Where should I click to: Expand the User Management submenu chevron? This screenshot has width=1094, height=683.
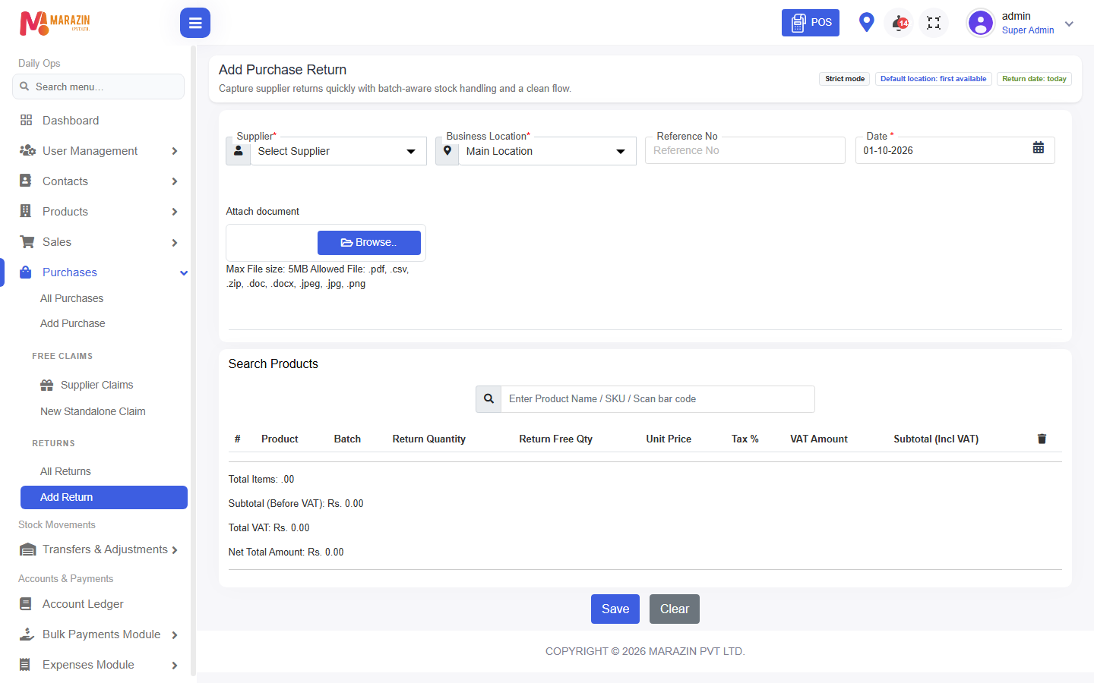(175, 151)
